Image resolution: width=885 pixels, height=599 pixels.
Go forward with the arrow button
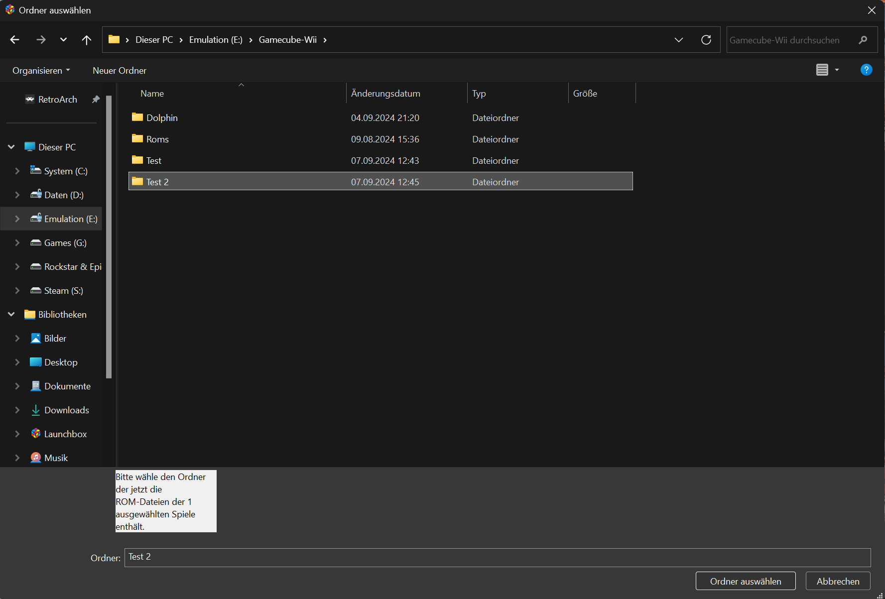click(x=41, y=40)
